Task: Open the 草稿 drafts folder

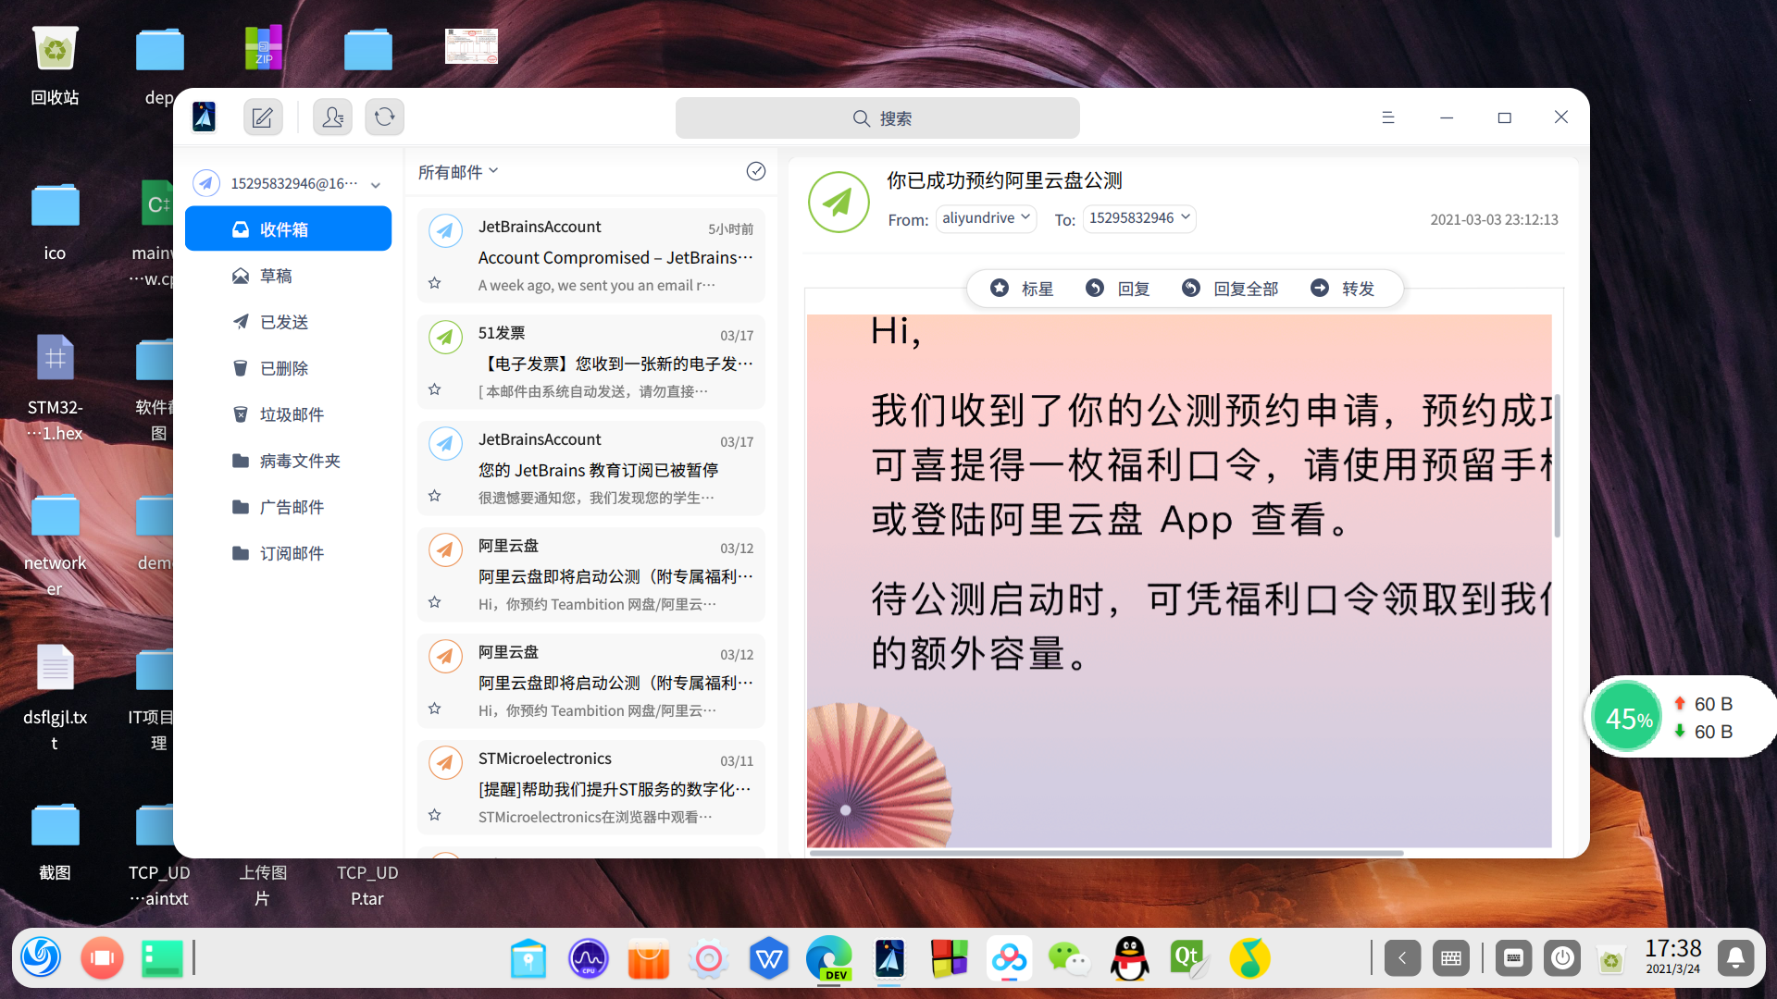Action: click(x=276, y=276)
